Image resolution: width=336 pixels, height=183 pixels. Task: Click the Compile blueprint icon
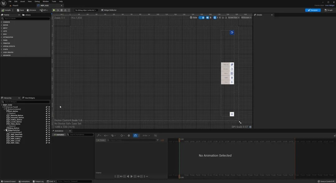[3, 10]
